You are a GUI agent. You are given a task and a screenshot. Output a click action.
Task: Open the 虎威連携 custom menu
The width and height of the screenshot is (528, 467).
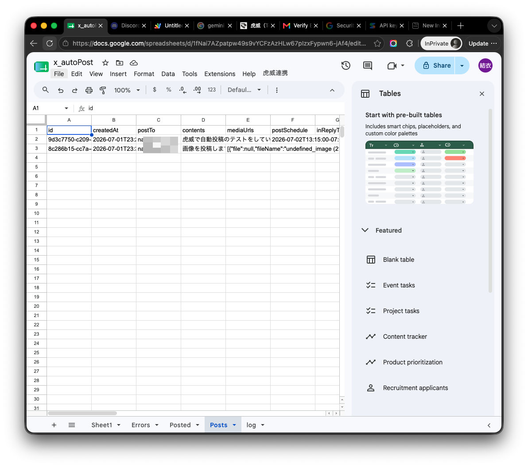pos(275,73)
